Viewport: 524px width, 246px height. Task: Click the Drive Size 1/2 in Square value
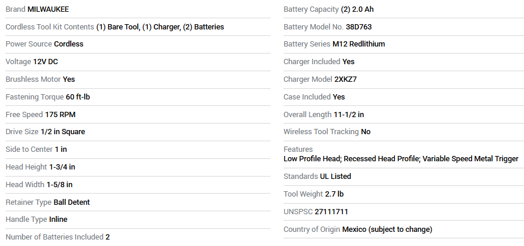[63, 132]
